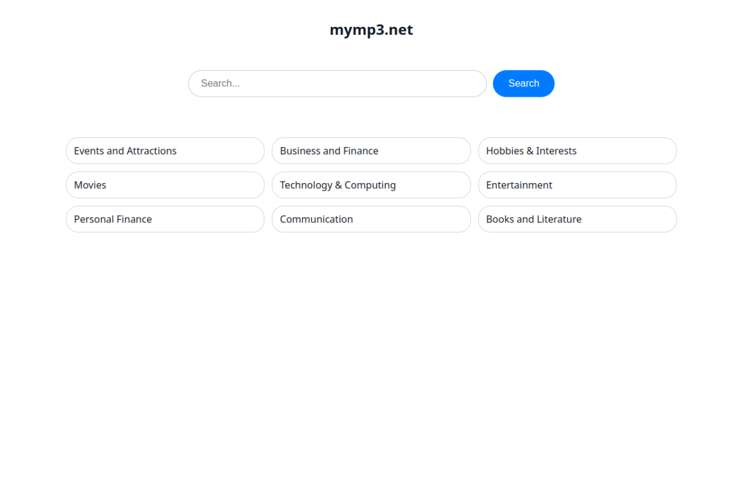Open the mymp3.net site title

coord(371,30)
